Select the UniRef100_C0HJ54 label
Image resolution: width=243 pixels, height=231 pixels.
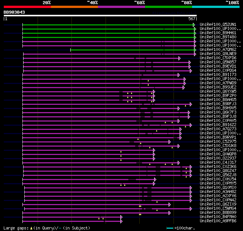[218, 179]
